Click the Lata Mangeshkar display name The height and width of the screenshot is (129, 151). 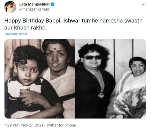click(x=35, y=4)
